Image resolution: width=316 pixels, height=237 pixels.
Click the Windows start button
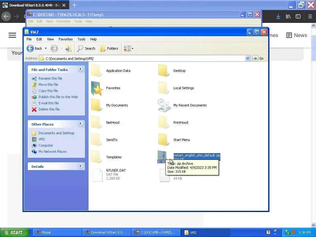click(x=15, y=232)
